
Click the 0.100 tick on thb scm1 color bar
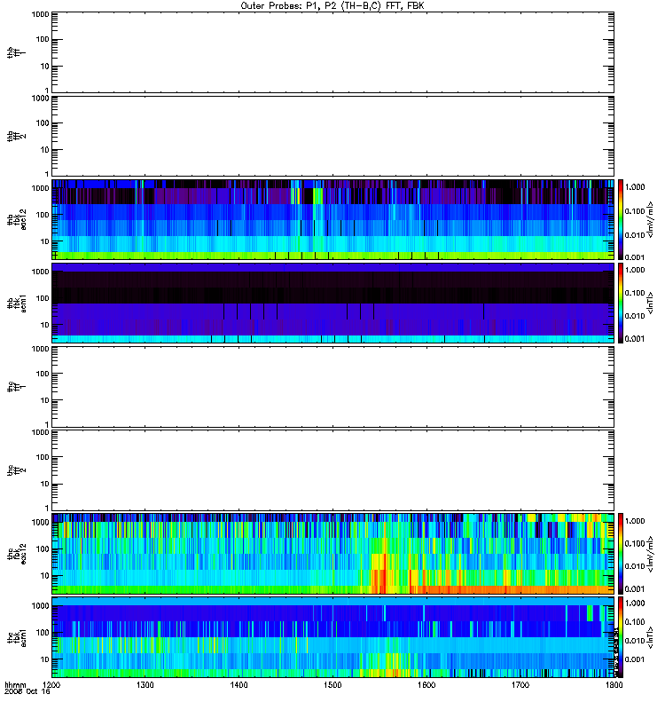click(x=635, y=293)
